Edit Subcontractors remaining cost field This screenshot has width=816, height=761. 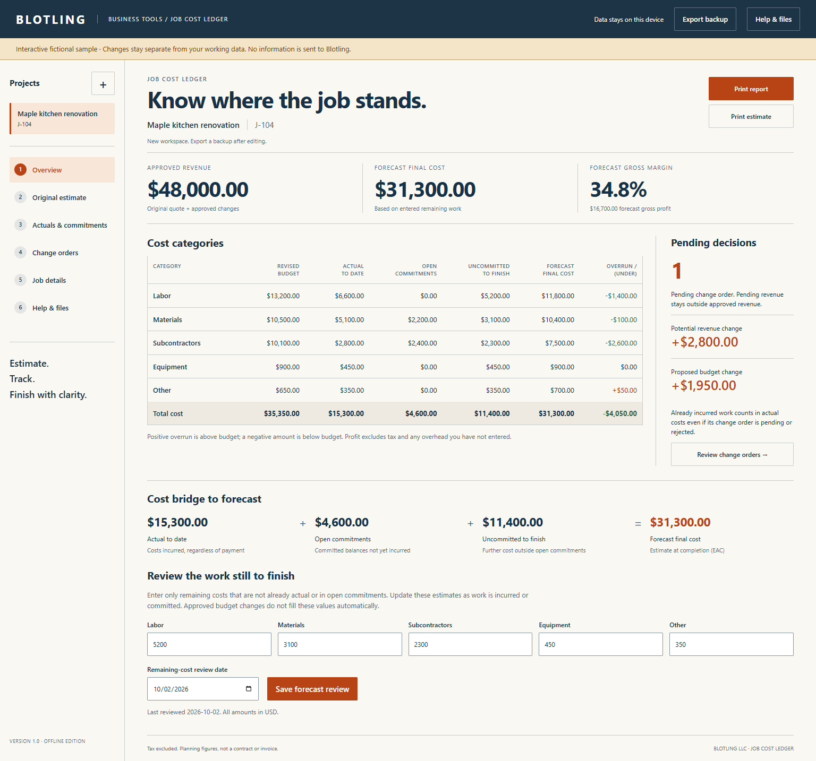470,644
